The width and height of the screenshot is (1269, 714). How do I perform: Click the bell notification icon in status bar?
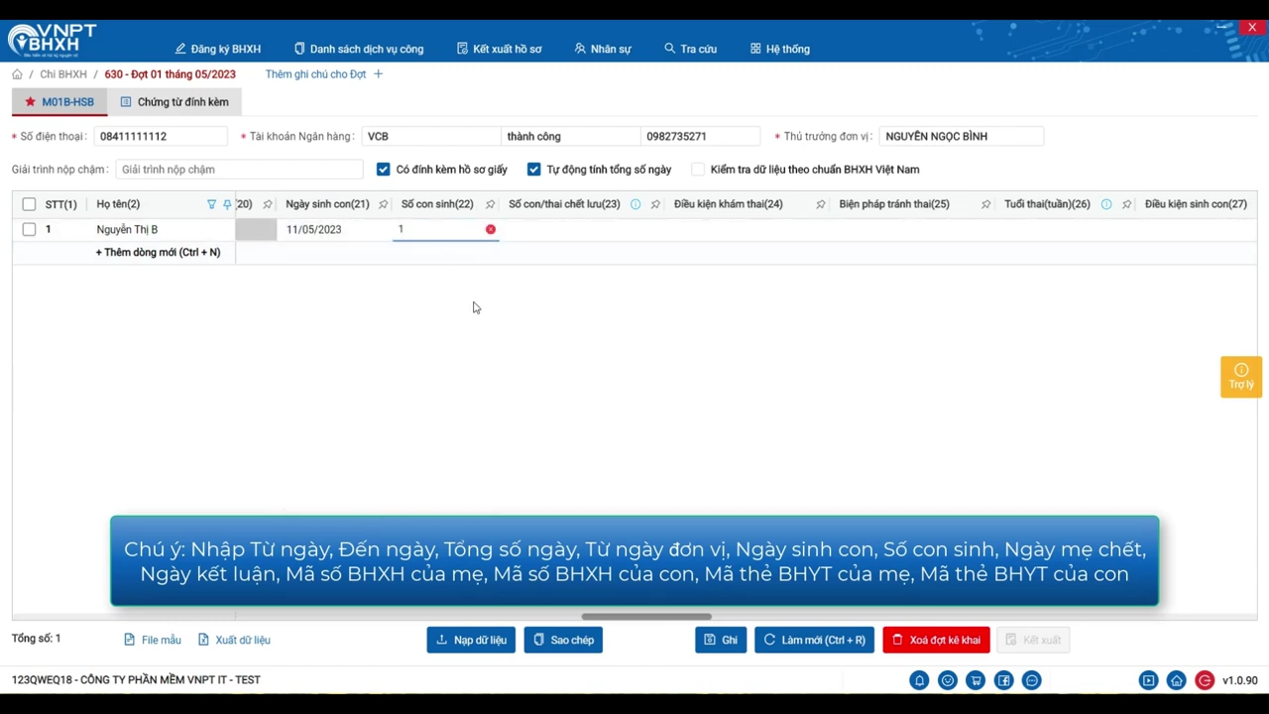919,680
